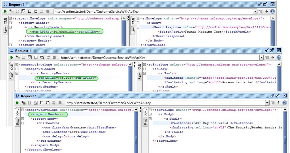Click green submit arrow in the NoClue request window
Screen dimensions: 290x153
pyautogui.click(x=12, y=57)
